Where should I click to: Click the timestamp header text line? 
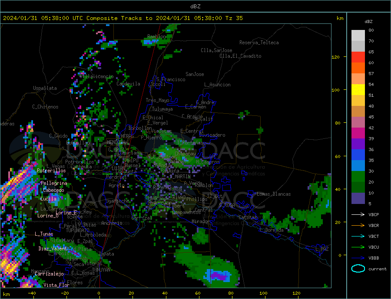(123, 18)
